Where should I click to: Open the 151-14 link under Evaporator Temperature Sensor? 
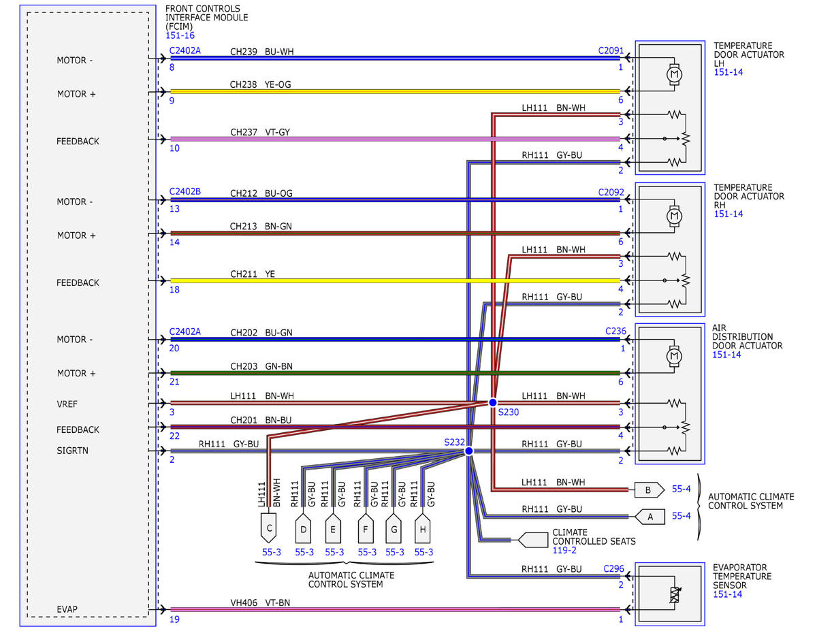(727, 594)
